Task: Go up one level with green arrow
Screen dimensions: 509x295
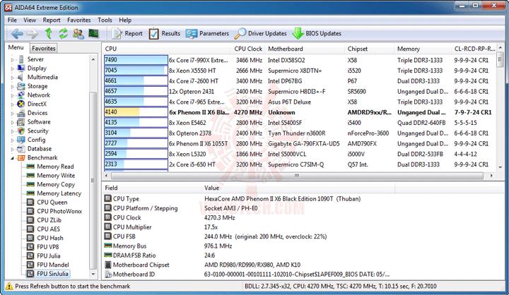Action: (x=48, y=33)
